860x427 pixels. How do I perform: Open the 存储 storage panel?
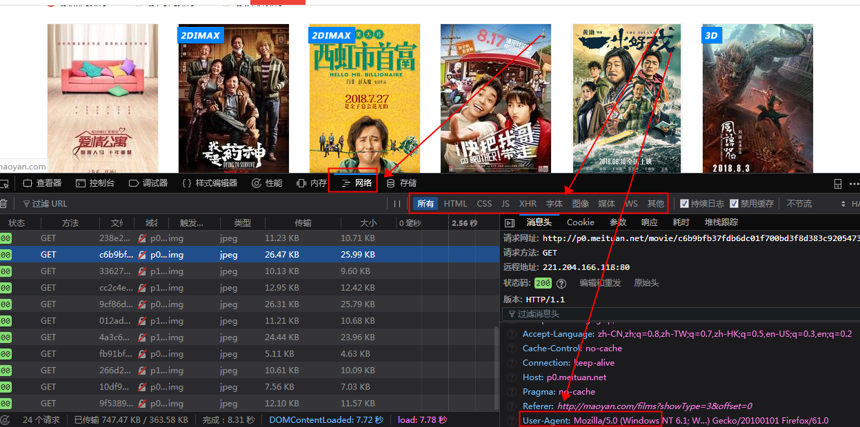point(401,183)
